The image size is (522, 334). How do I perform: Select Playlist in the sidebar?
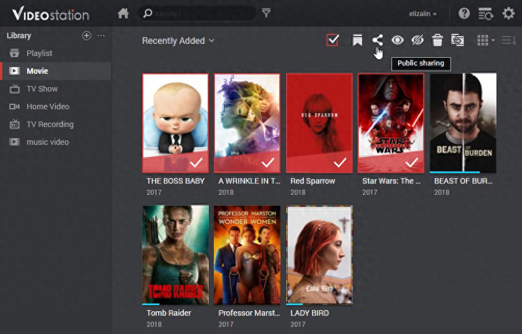click(39, 53)
